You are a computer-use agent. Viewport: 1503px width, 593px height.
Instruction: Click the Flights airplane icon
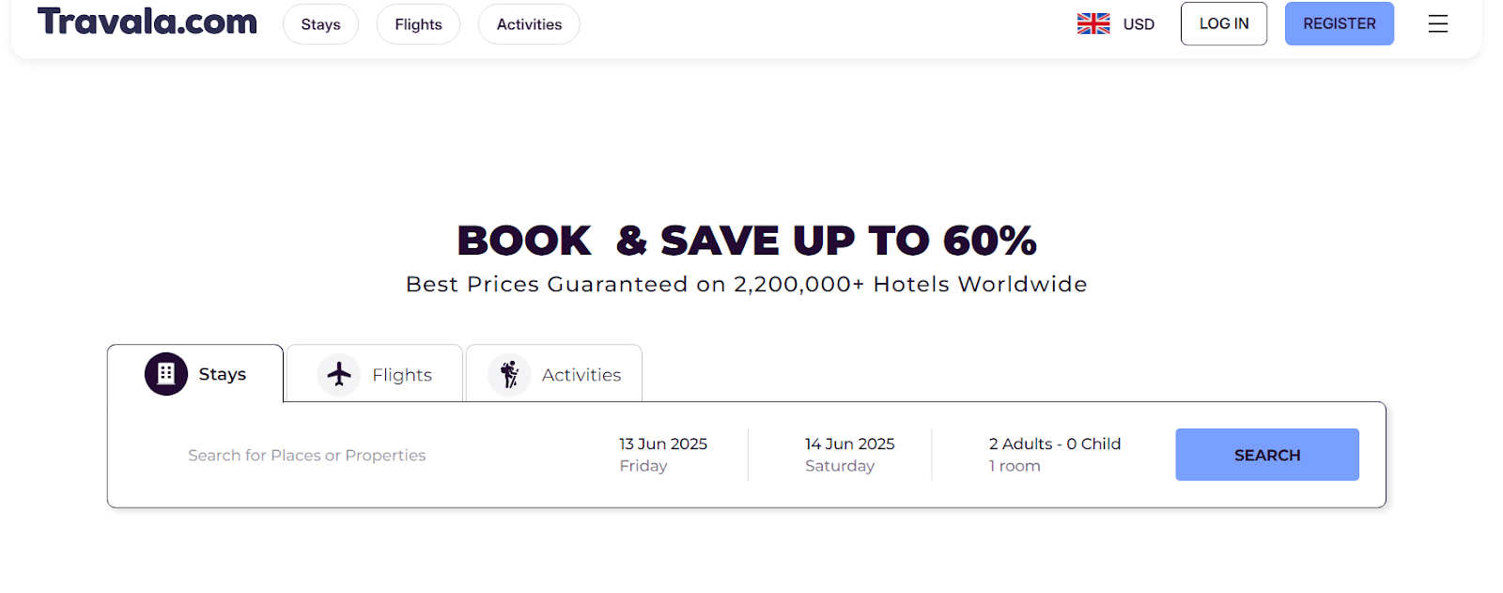339,375
